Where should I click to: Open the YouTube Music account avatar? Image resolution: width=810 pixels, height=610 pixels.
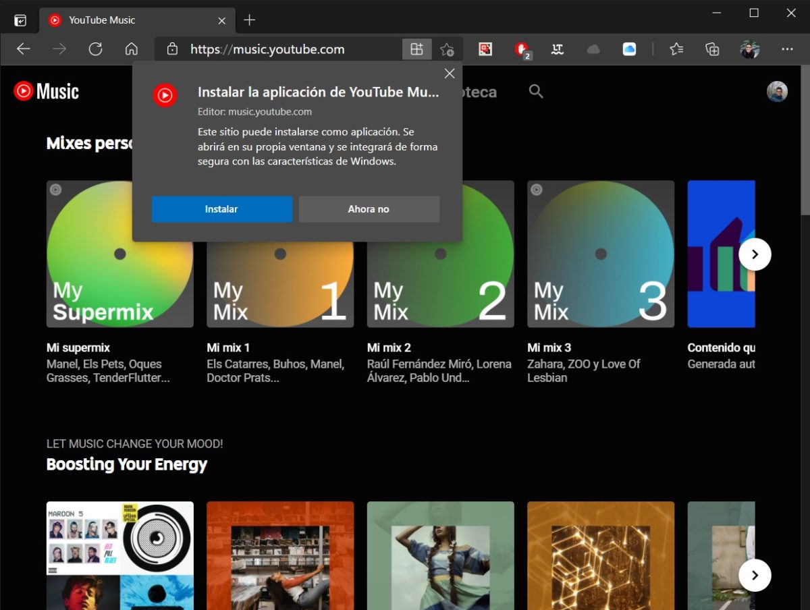(x=777, y=92)
